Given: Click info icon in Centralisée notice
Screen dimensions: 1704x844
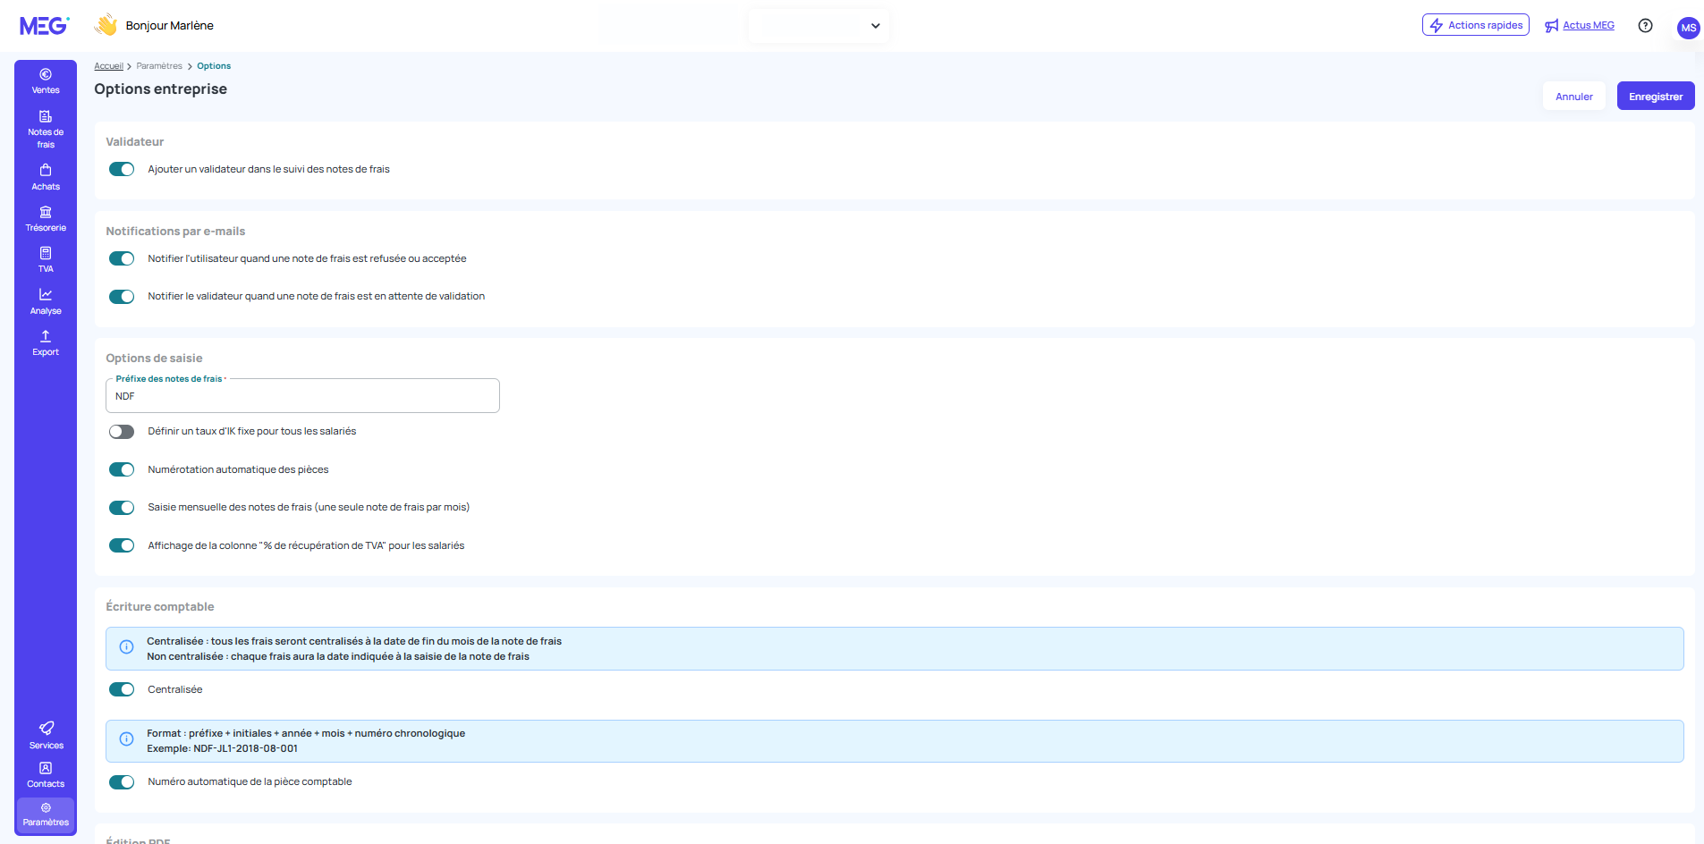Looking at the screenshot, I should click(127, 647).
